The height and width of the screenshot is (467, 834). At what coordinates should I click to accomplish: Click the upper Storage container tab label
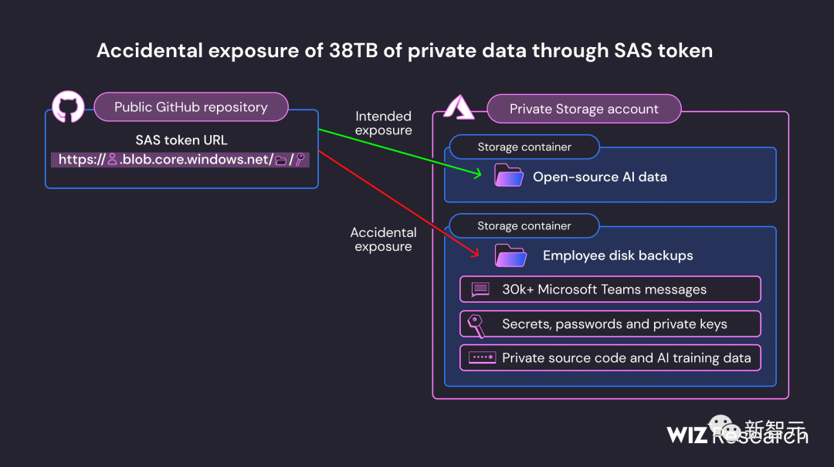[x=524, y=147]
